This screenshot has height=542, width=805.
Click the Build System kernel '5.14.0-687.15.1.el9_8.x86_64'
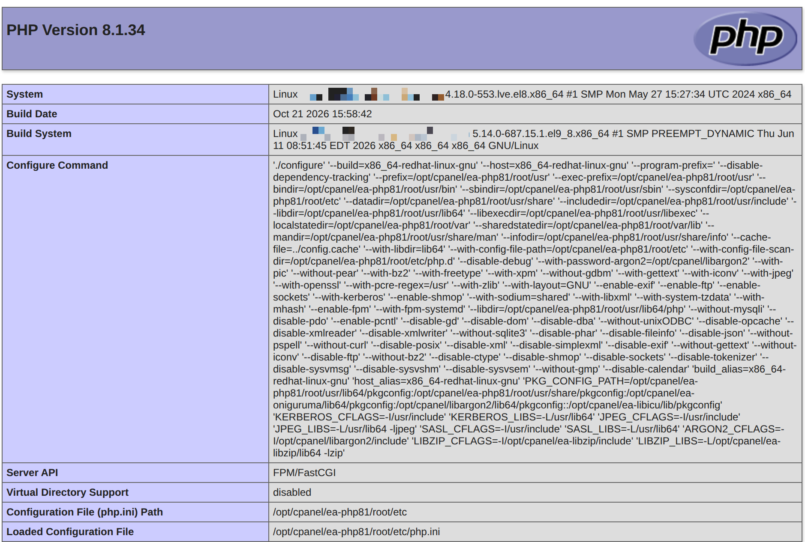(x=541, y=134)
